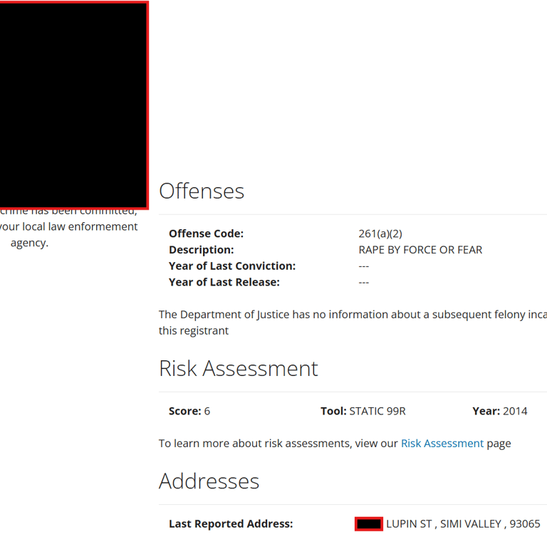Click the Addresses section heading
The width and height of the screenshot is (547, 534).
pyautogui.click(x=209, y=481)
